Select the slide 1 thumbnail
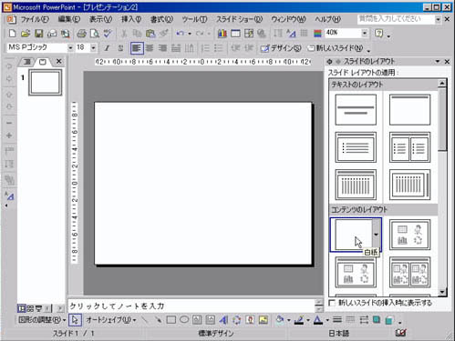Image resolution: width=455 pixels, height=341 pixels. tap(46, 83)
